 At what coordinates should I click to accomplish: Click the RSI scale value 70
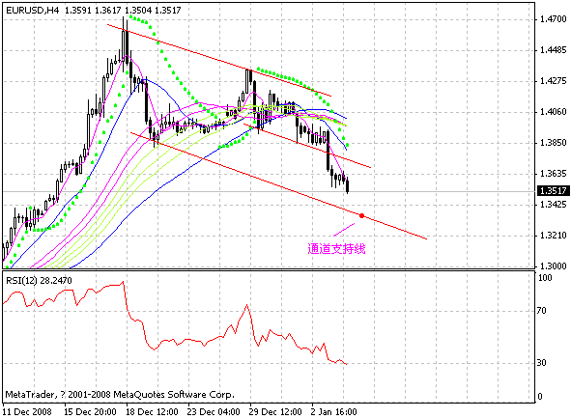pyautogui.click(x=541, y=311)
